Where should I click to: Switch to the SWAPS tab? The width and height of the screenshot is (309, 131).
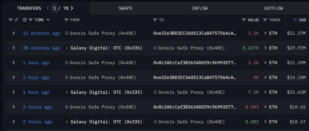(x=125, y=8)
